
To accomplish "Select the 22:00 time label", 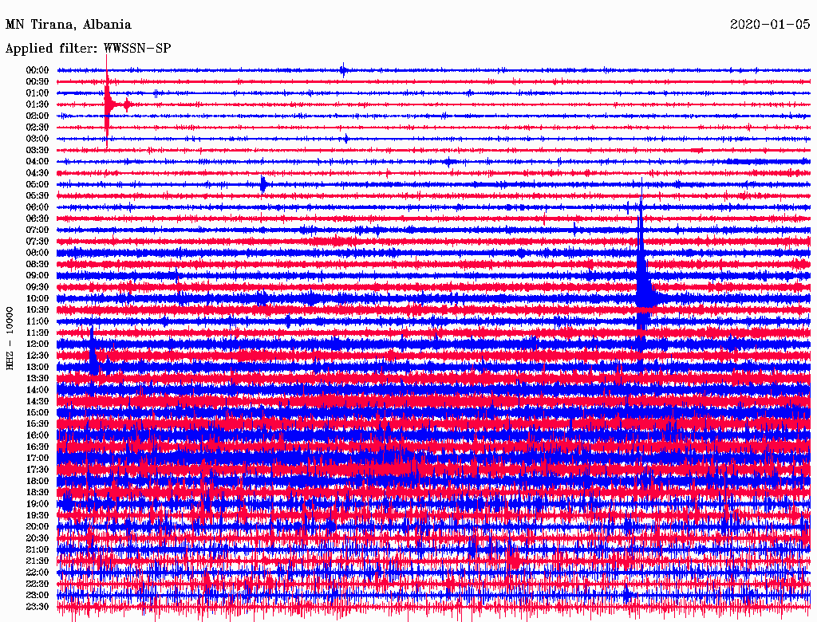I will click(x=37, y=572).
